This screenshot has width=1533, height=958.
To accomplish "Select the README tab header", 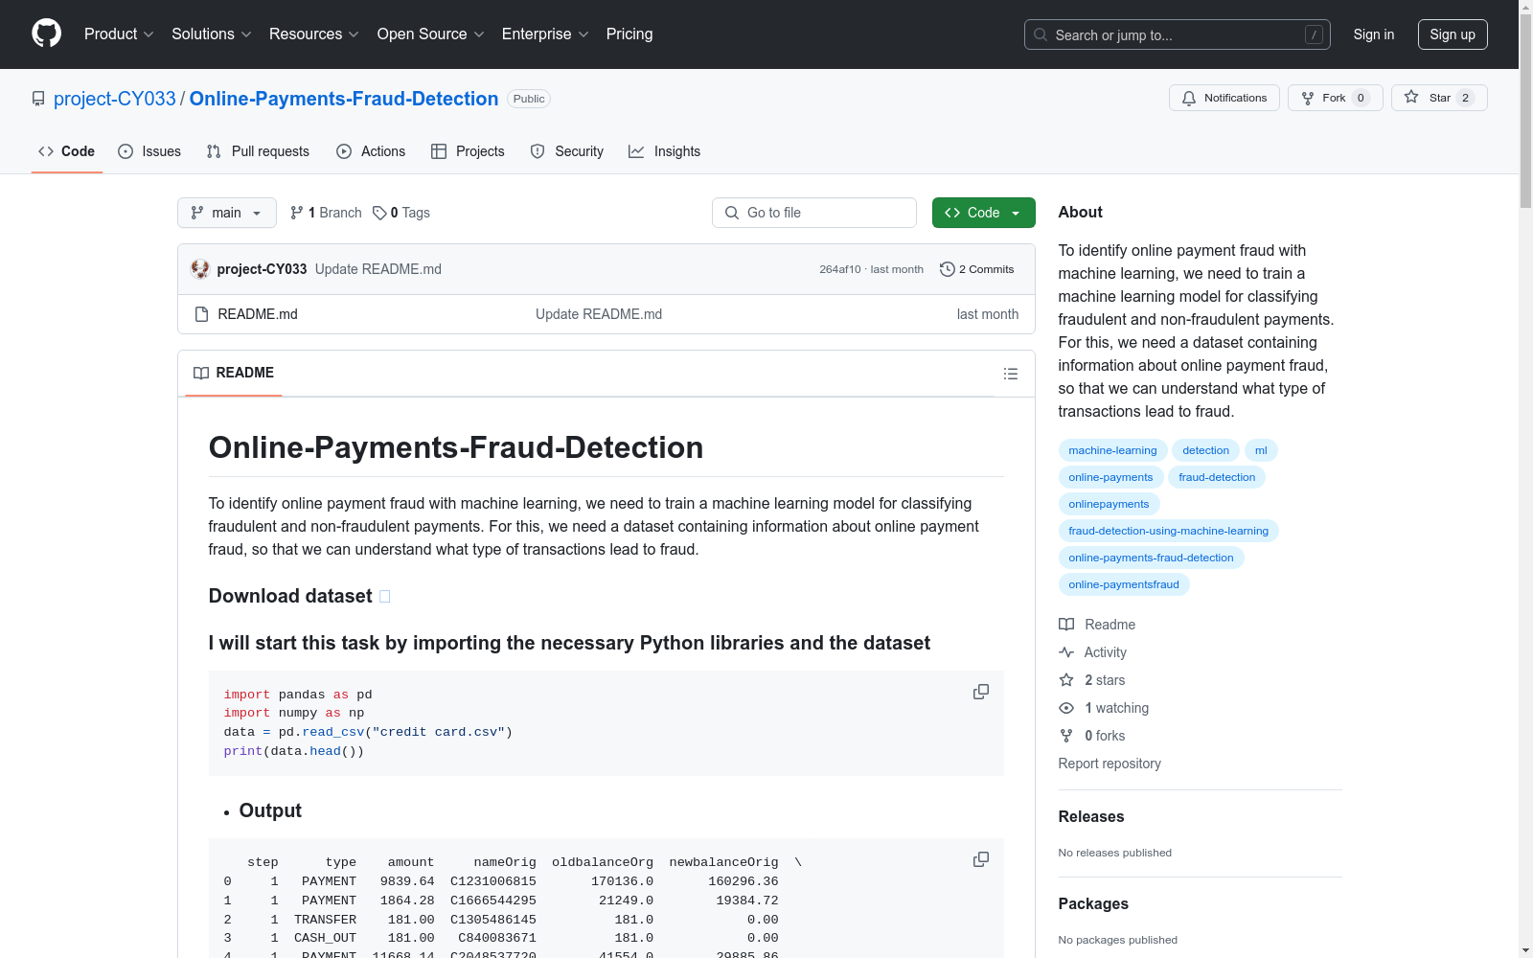I will pyautogui.click(x=234, y=373).
